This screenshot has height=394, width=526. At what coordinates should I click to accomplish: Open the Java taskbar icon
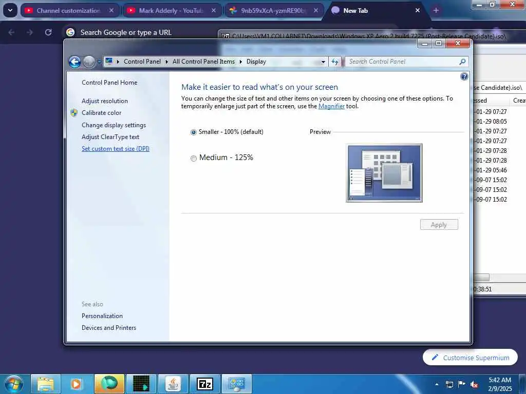pyautogui.click(x=173, y=384)
